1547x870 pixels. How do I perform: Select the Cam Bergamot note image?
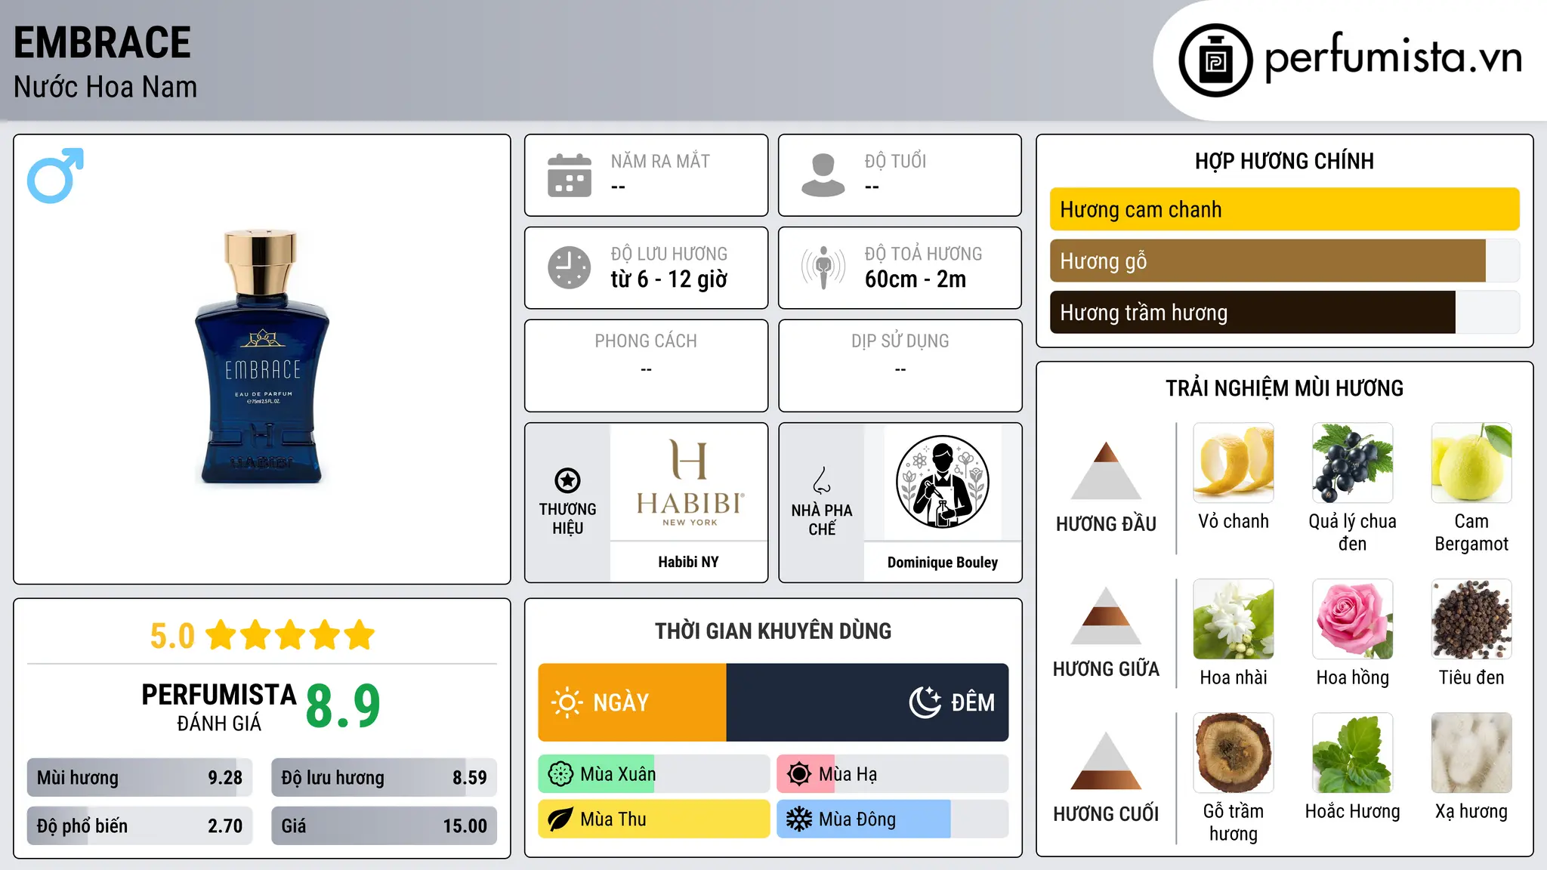point(1471,463)
